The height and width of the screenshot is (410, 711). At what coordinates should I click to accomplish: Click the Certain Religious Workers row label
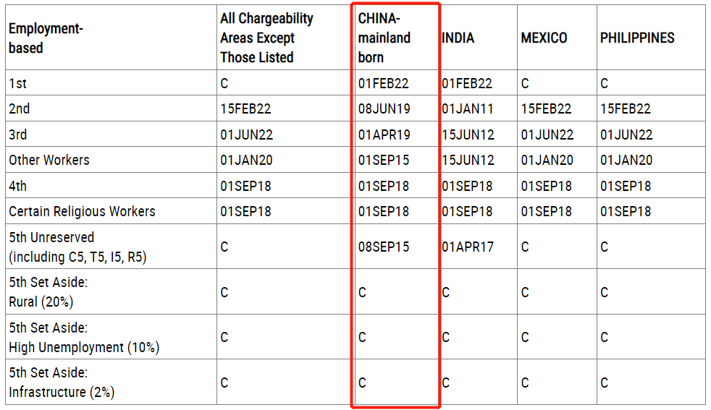pyautogui.click(x=82, y=212)
